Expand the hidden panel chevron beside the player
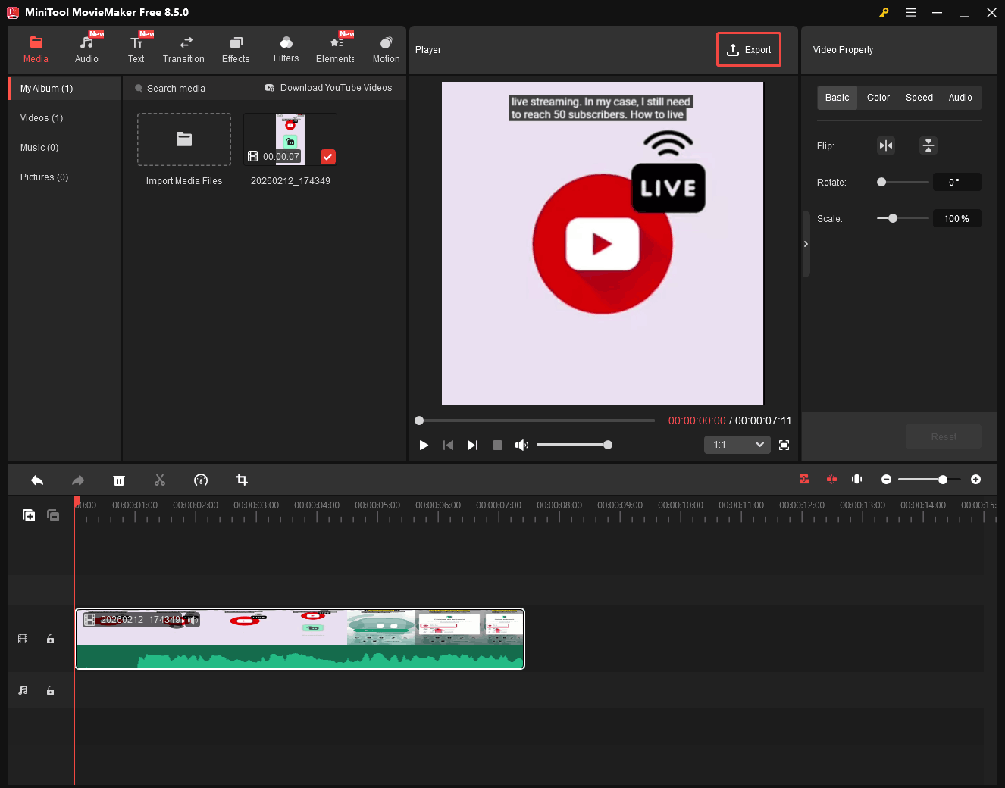Screen dimensions: 1005x788 point(806,244)
